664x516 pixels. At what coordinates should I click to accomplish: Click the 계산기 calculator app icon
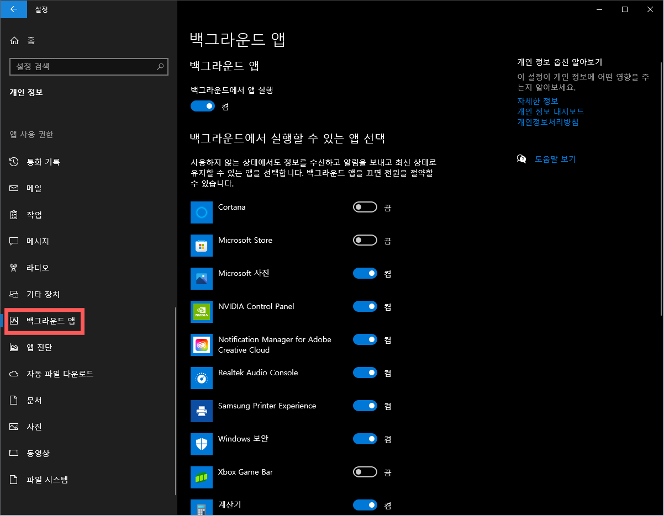202,507
